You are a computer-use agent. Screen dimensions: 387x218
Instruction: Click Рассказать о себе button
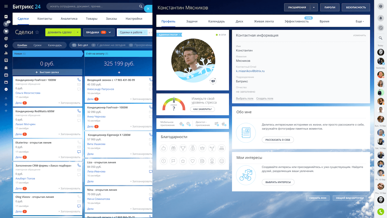278,140
